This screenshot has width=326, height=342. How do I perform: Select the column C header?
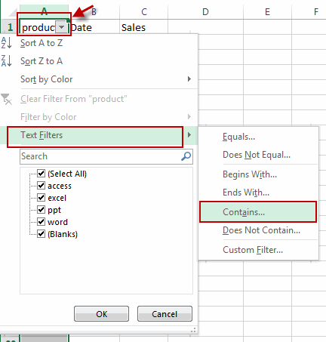pos(144,11)
